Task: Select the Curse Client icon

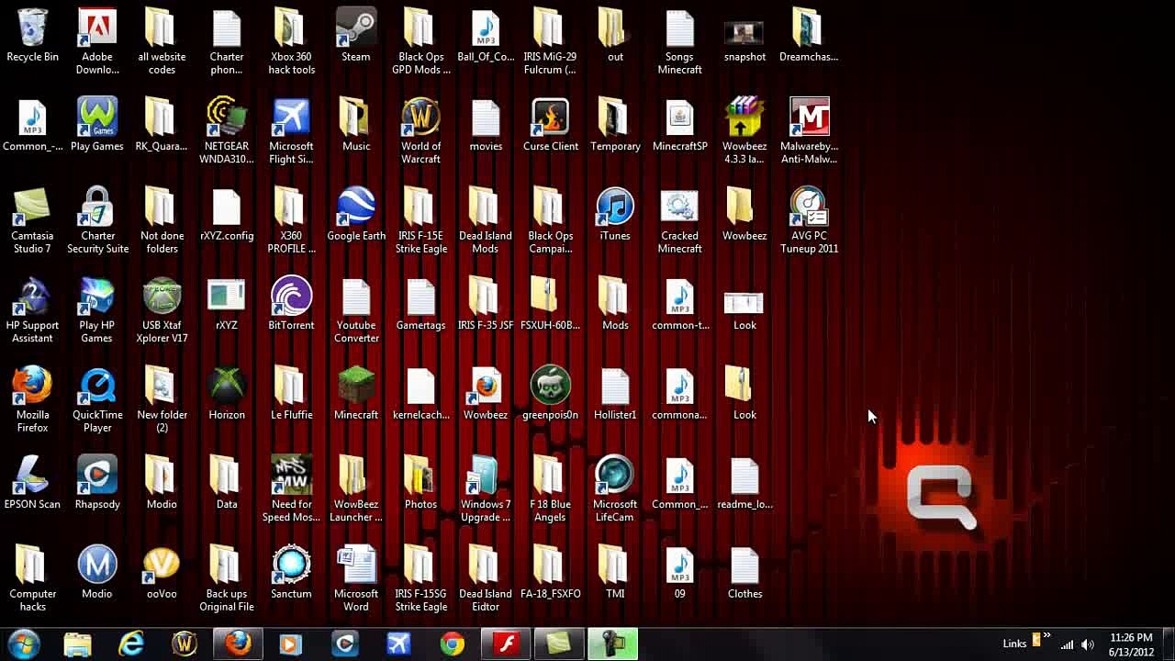Action: 551,126
